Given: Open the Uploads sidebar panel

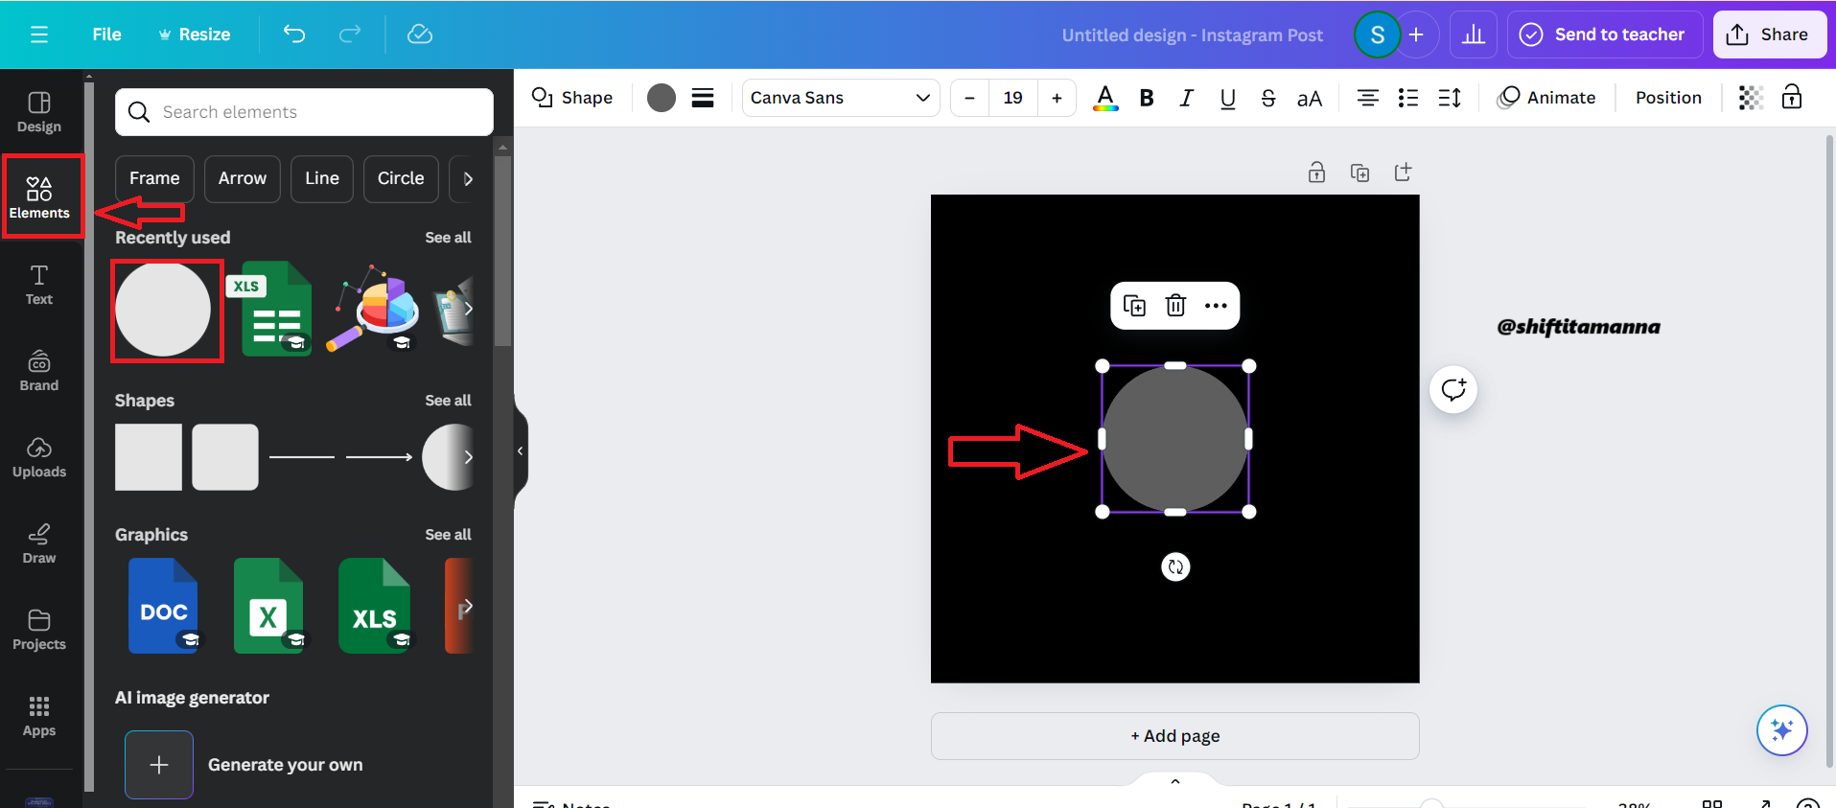Looking at the screenshot, I should coord(39,457).
